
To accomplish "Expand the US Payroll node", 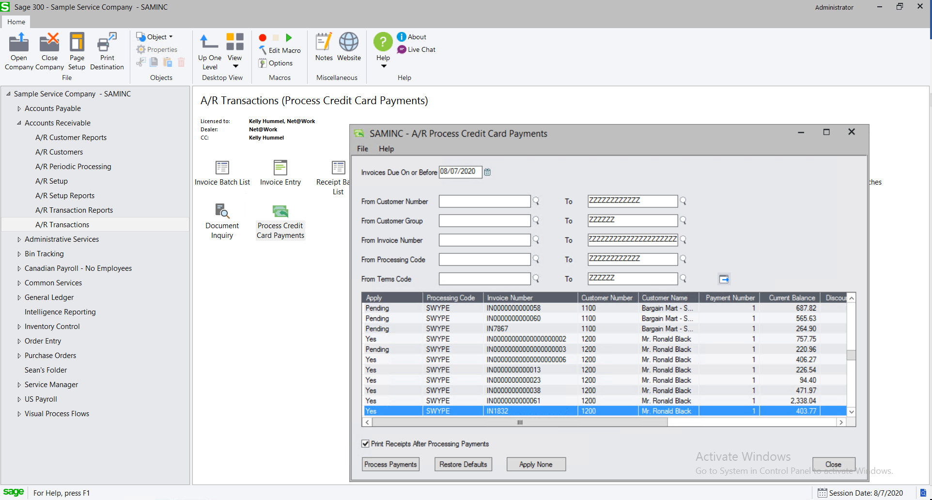I will (x=19, y=399).
